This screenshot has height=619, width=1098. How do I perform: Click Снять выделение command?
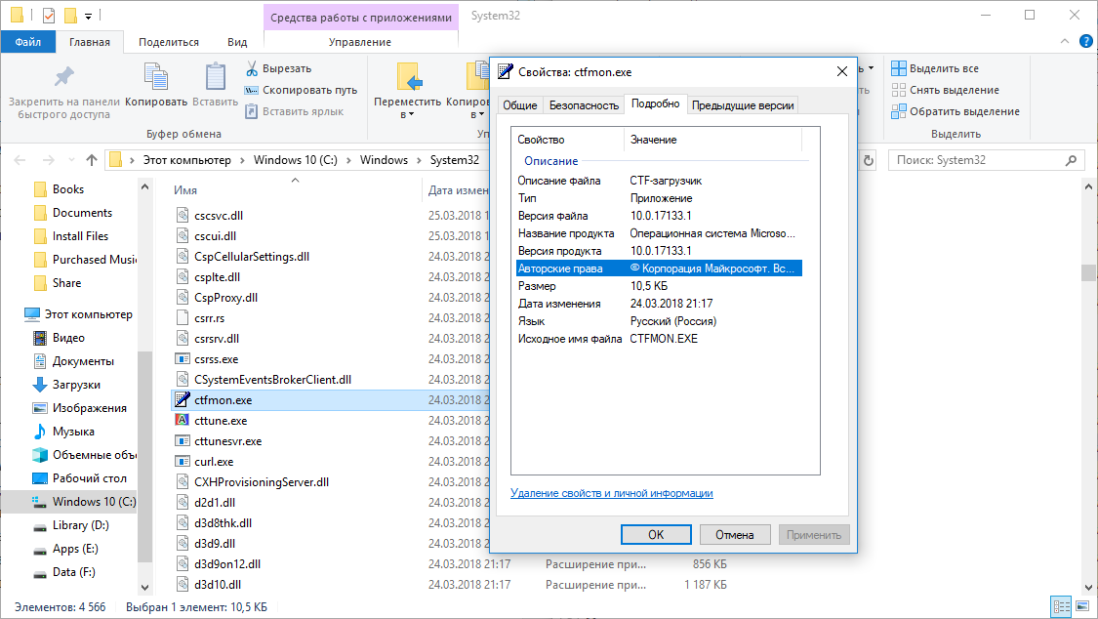(x=946, y=90)
